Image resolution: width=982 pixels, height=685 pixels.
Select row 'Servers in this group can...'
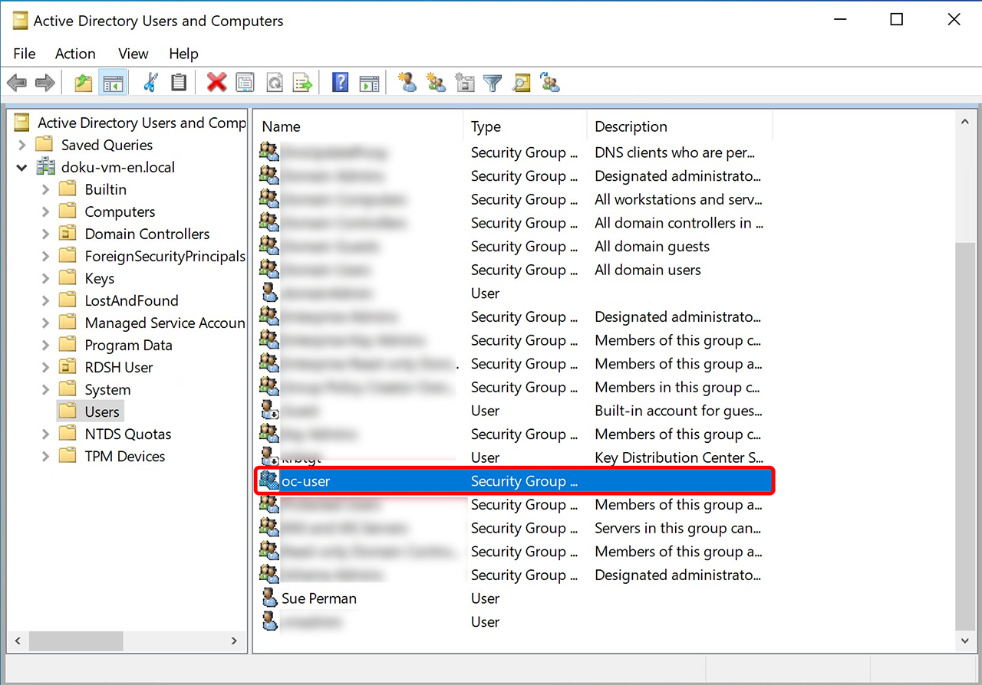click(x=514, y=528)
